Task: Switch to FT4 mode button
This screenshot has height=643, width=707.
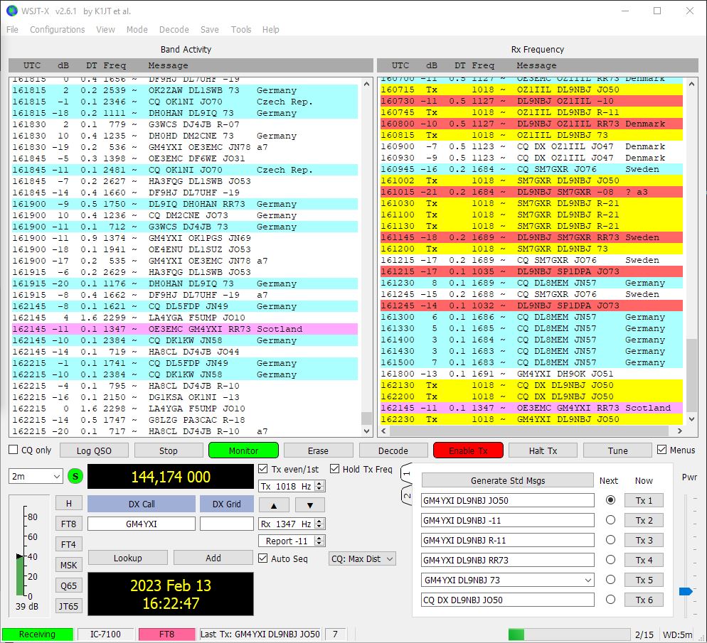Action: (x=69, y=544)
